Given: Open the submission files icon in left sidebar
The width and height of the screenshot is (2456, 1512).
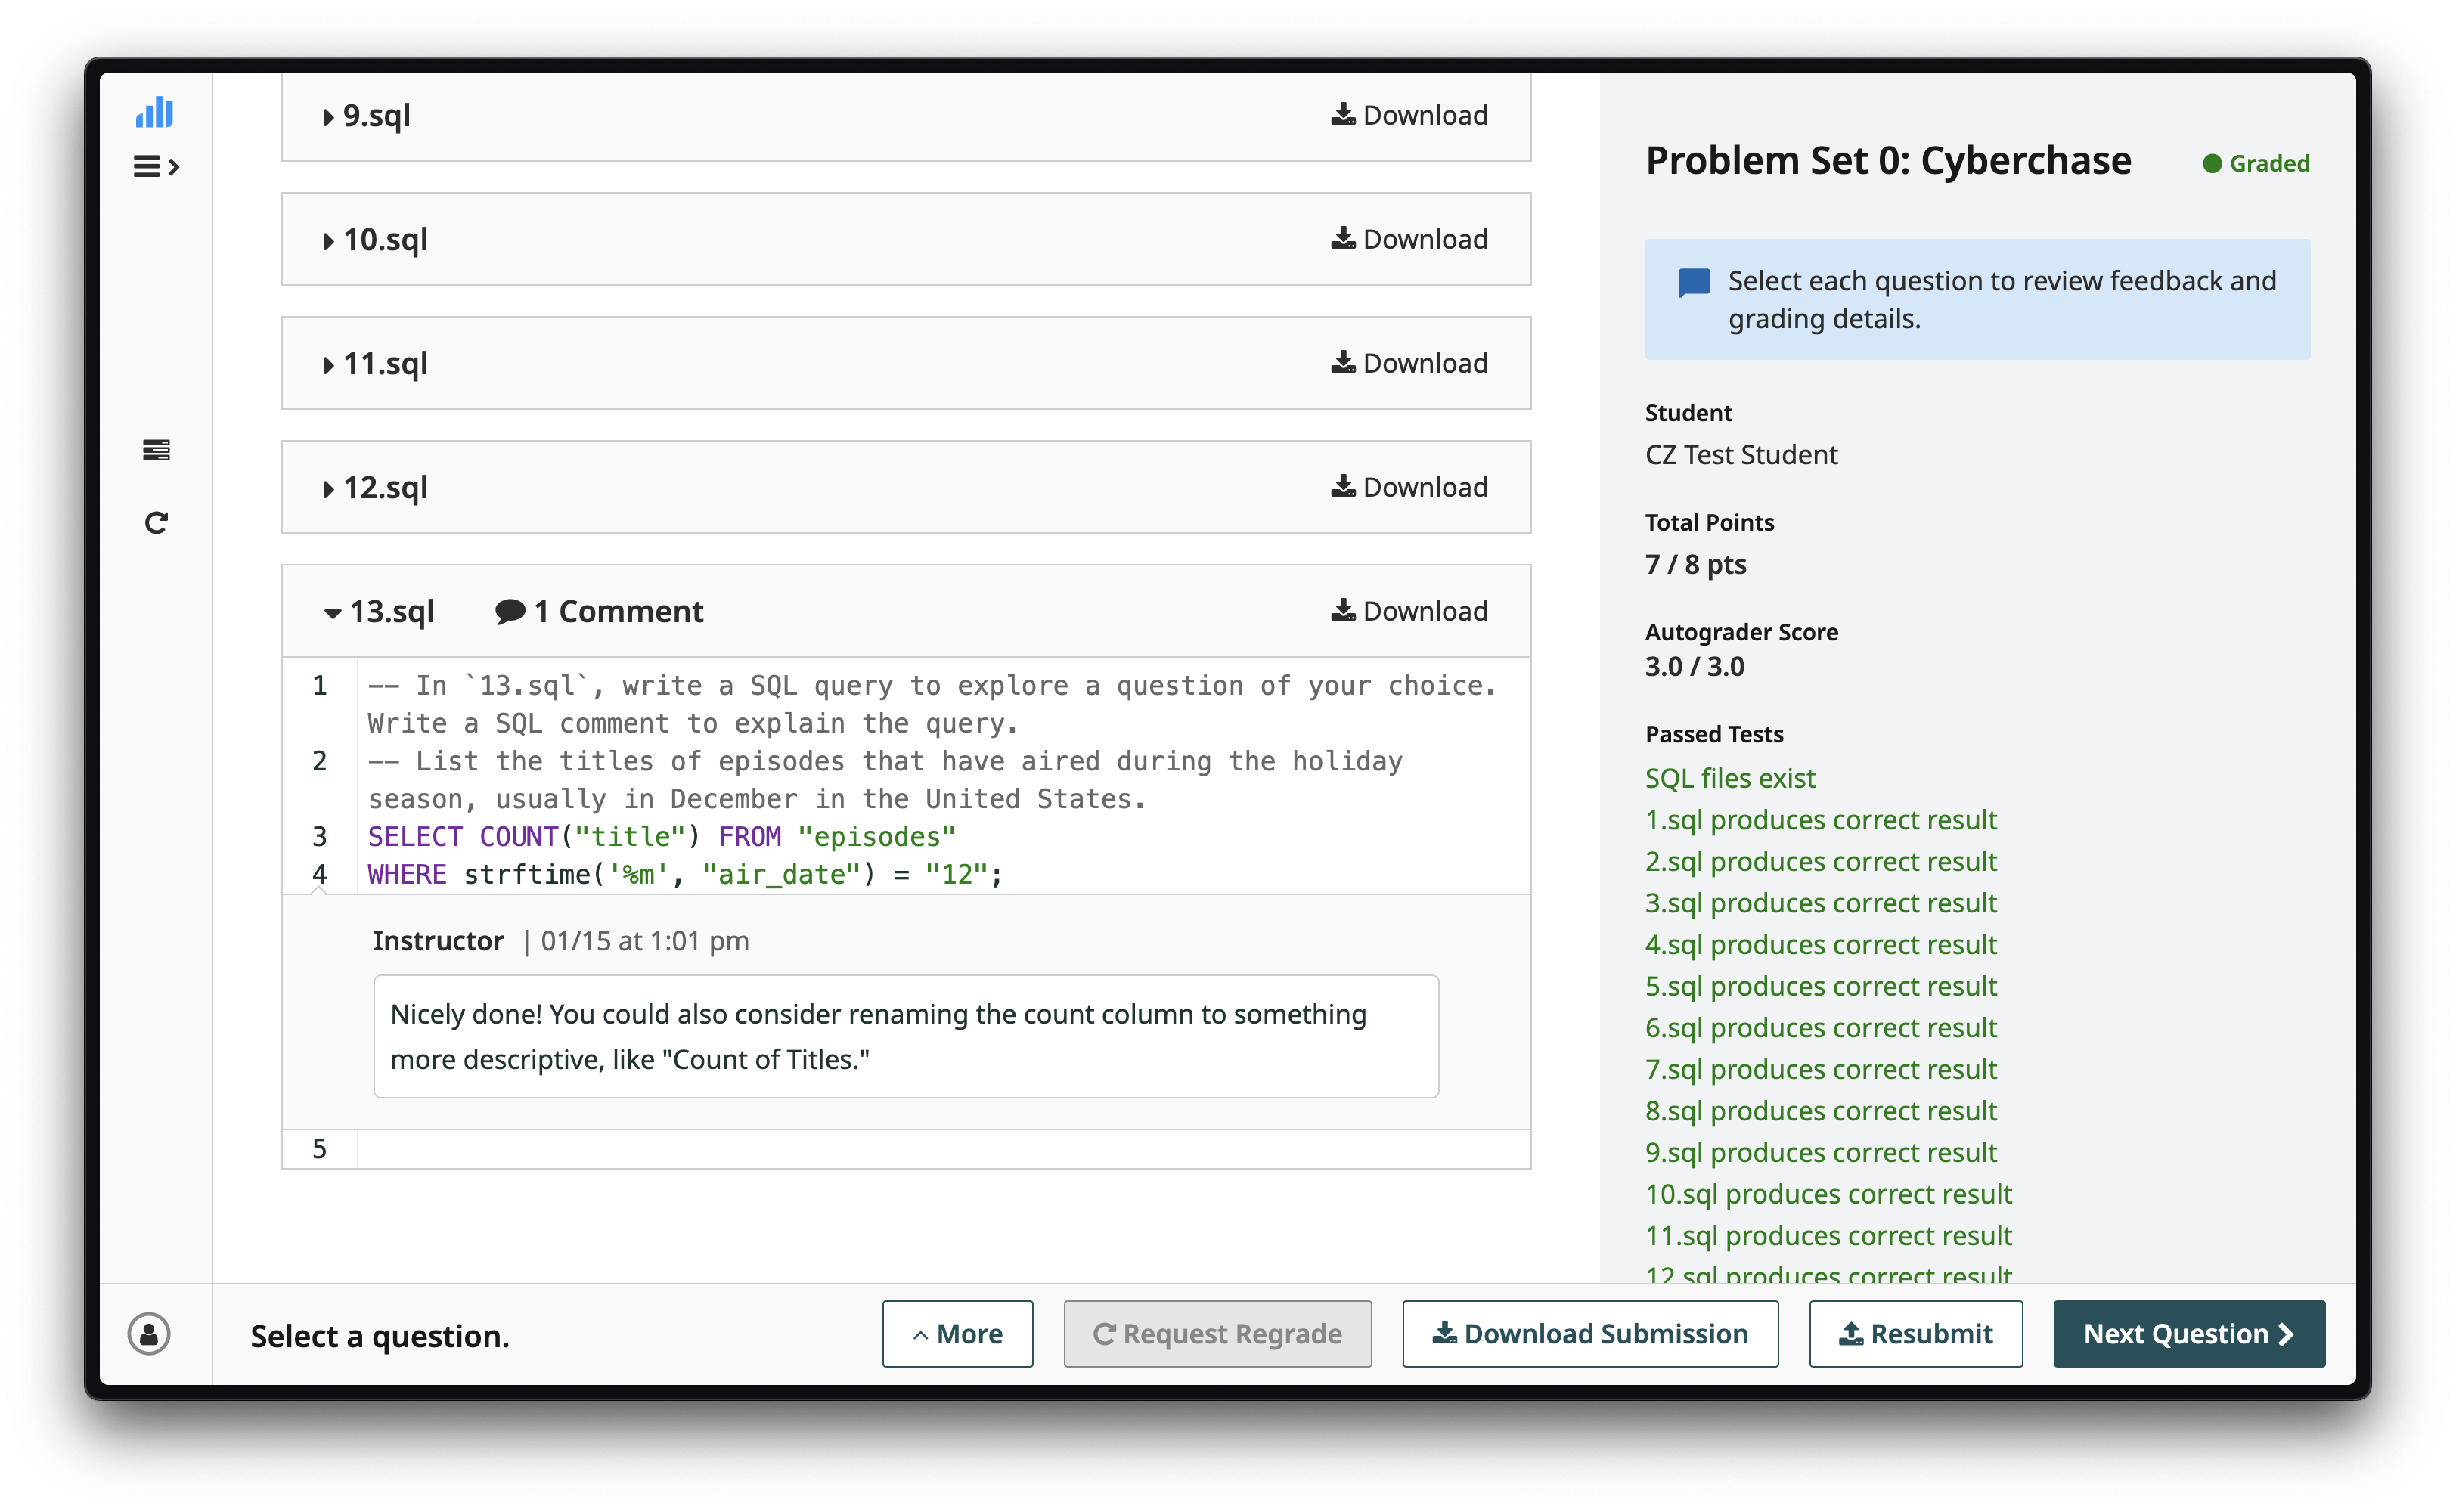Looking at the screenshot, I should pyautogui.click(x=156, y=450).
